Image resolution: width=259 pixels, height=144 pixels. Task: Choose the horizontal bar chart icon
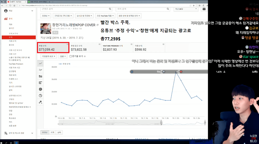(40, 83)
